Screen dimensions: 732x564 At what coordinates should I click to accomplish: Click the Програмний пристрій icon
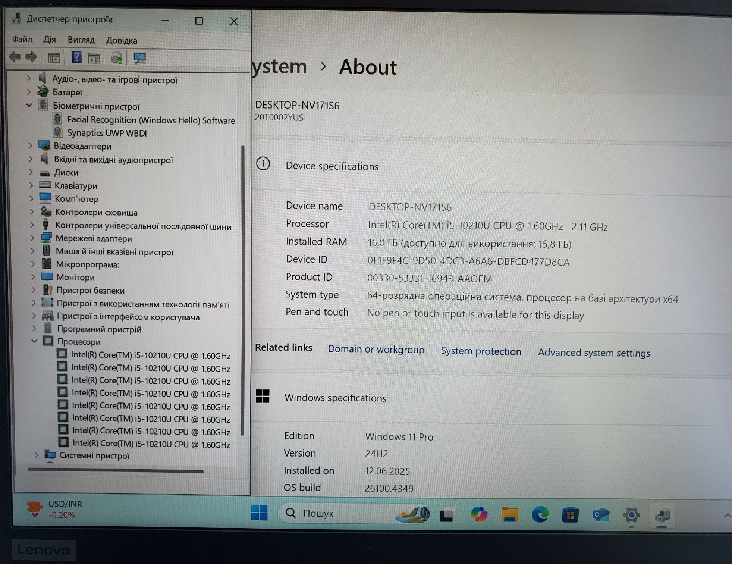[48, 328]
